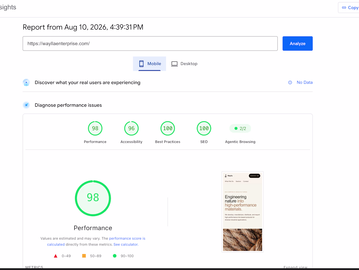Select the Accessibility 96 gauge
This screenshot has width=359, height=270.
(x=132, y=128)
